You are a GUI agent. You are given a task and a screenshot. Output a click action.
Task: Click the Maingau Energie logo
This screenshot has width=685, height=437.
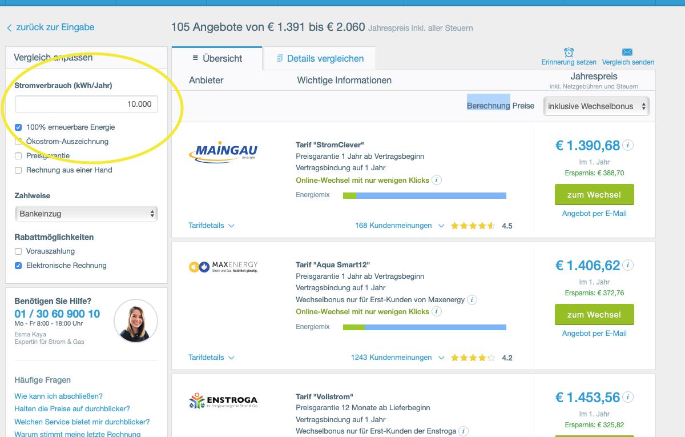223,153
